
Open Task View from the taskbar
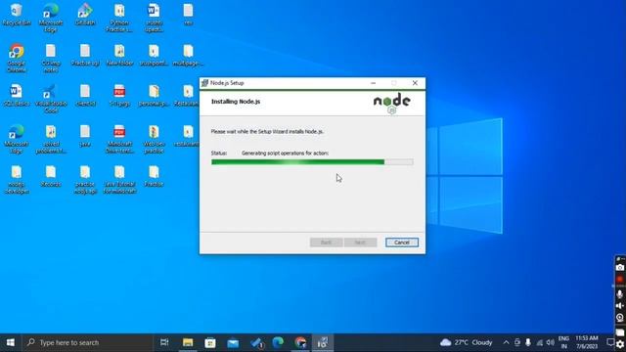click(x=164, y=342)
